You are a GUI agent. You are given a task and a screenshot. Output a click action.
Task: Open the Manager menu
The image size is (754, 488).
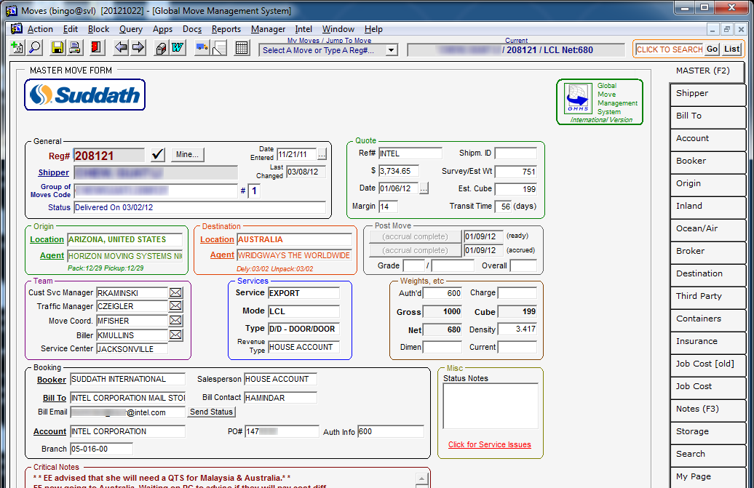(x=268, y=29)
